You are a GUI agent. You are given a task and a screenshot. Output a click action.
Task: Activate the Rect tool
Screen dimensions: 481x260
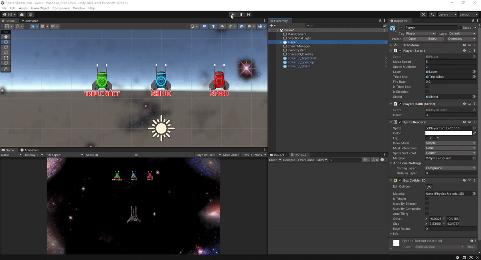pyautogui.click(x=6, y=57)
